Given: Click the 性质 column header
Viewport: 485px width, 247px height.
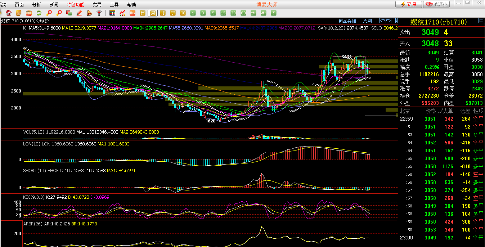Looking at the screenshot, I should pyautogui.click(x=479, y=111).
